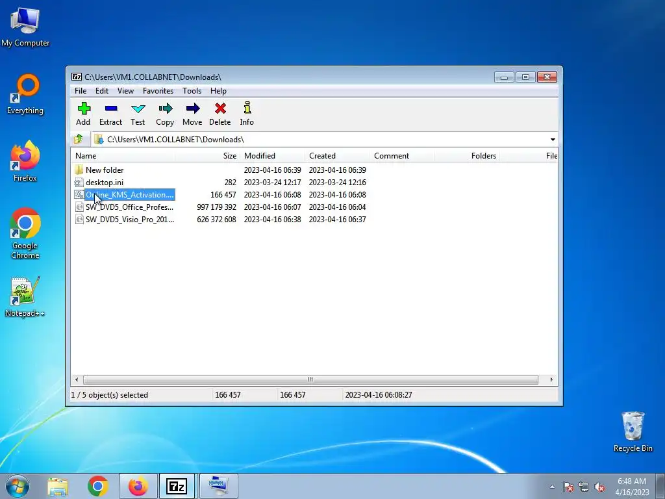
Task: Click the network status tray icon
Action: pos(584,487)
